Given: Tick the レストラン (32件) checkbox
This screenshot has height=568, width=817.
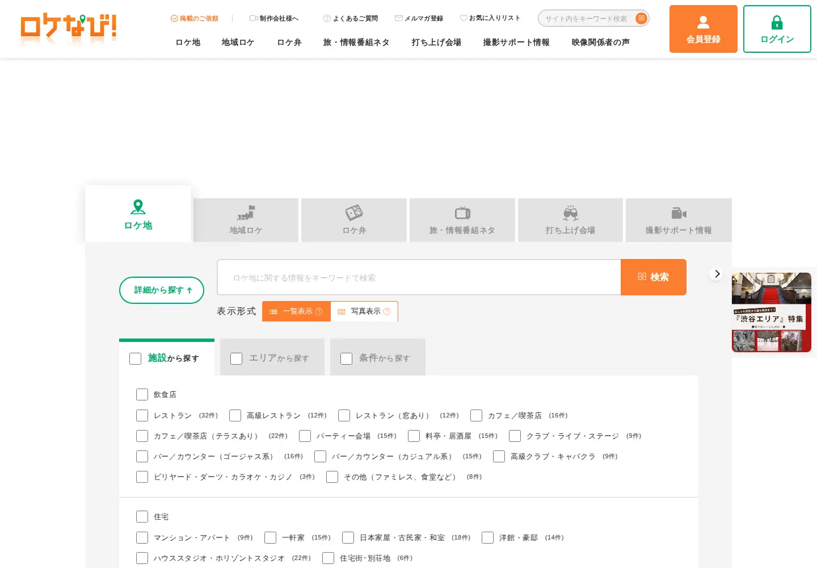Looking at the screenshot, I should coord(142,416).
